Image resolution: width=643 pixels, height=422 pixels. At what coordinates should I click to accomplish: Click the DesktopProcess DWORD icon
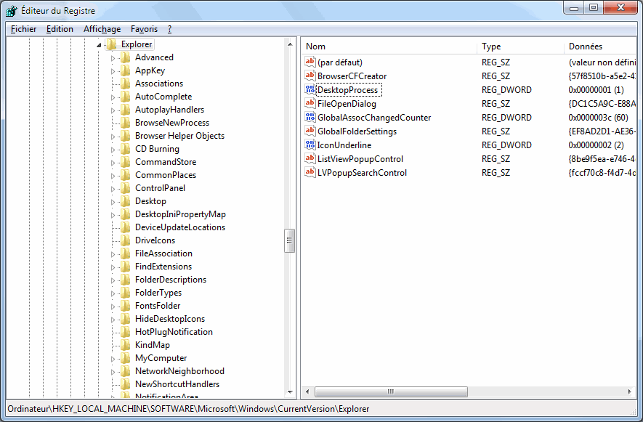point(310,89)
